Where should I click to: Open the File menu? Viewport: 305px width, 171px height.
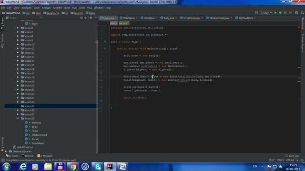pos(3,8)
